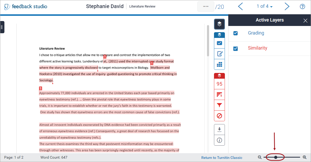Download the submission

coord(219,129)
